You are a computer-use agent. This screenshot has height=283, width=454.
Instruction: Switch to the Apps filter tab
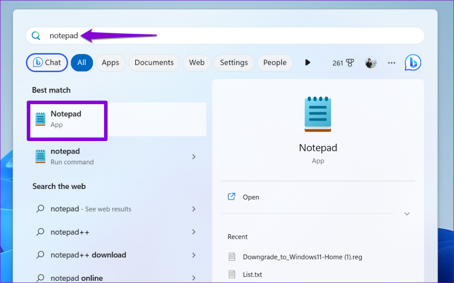click(x=110, y=63)
